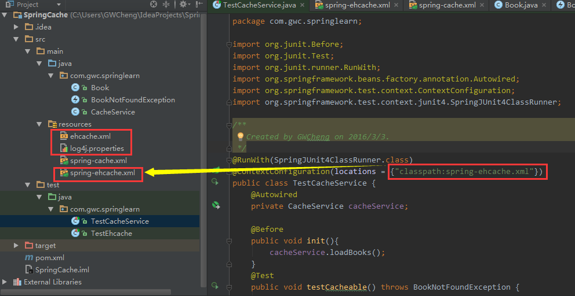Click the intention light bulb icon
The image size is (575, 296).
240,137
